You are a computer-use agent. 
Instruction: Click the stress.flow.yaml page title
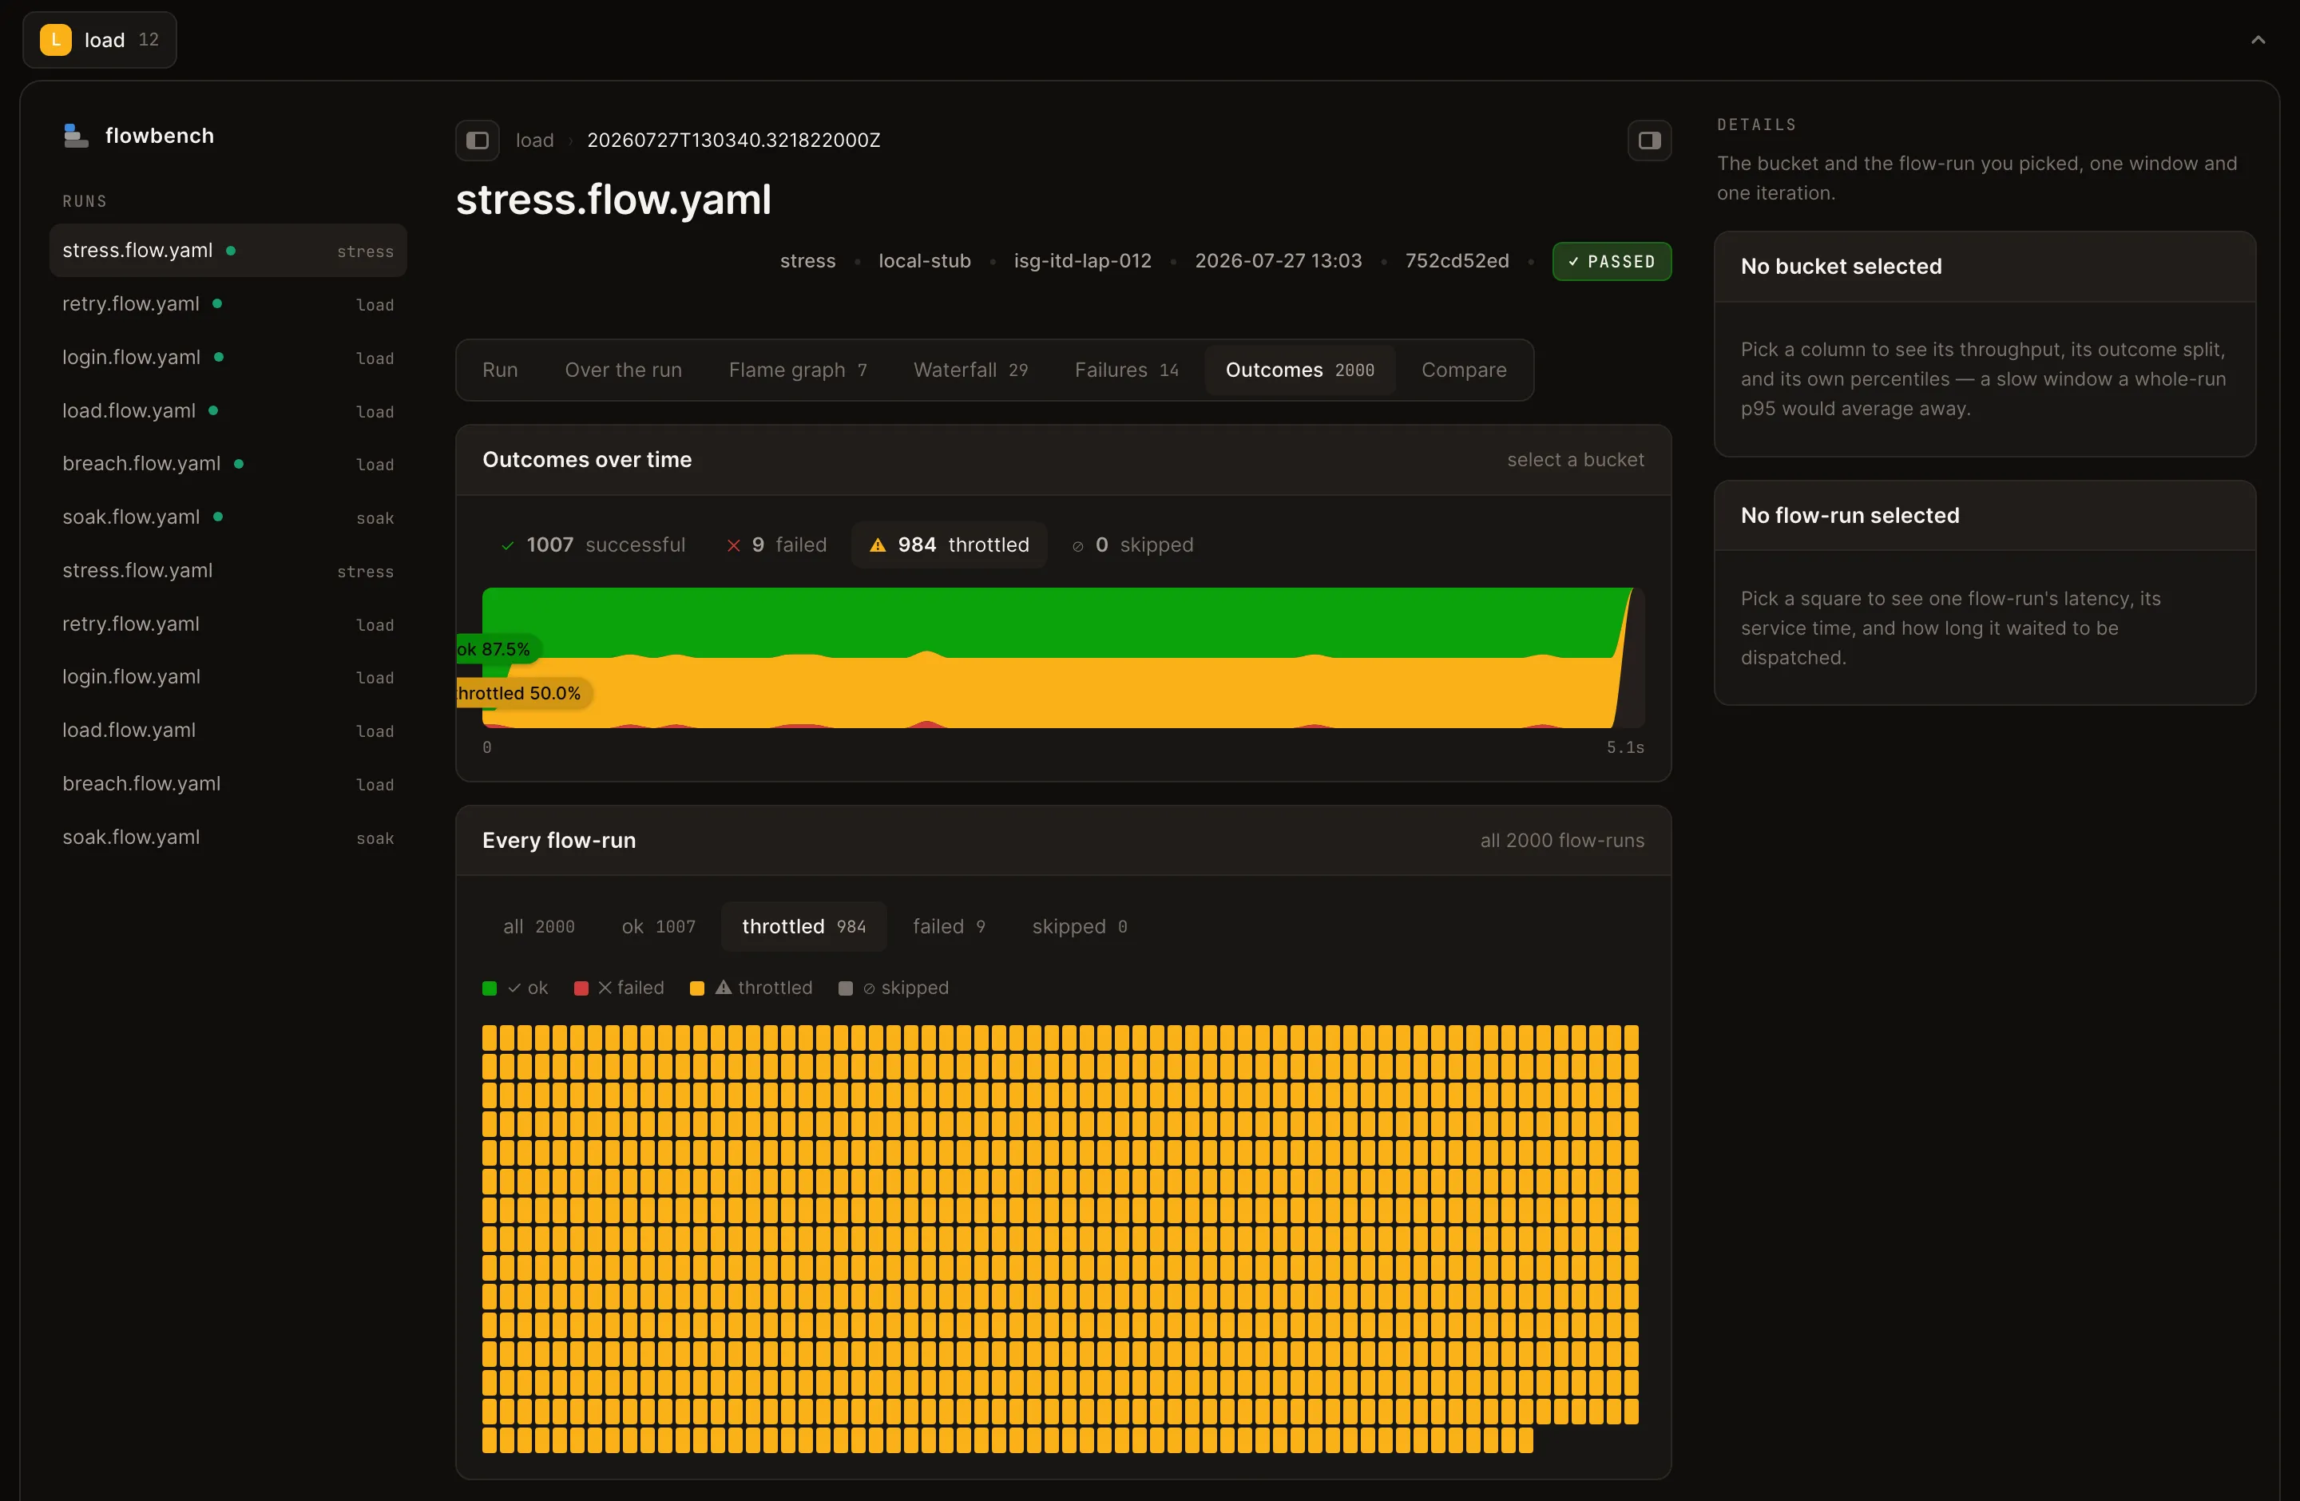coord(613,200)
